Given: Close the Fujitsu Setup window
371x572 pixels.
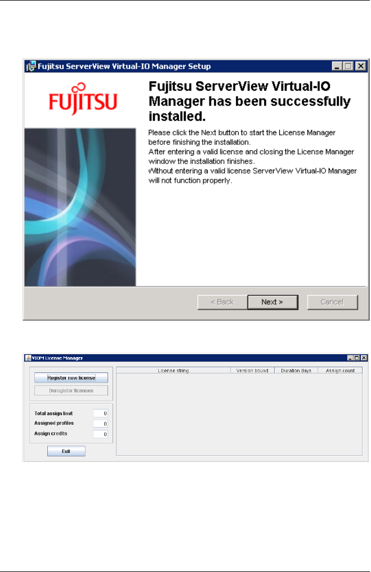Looking at the screenshot, I should (361, 66).
